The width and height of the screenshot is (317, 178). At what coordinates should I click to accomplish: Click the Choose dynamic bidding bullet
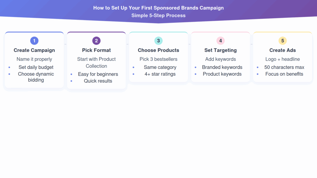click(x=36, y=77)
